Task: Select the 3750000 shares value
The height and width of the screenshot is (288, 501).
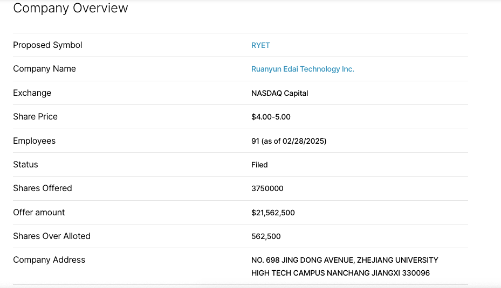Action: click(x=267, y=188)
